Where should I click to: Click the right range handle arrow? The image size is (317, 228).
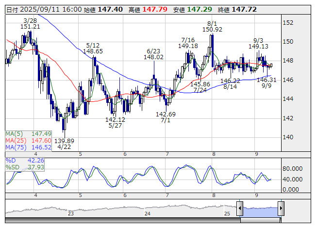point(281,208)
